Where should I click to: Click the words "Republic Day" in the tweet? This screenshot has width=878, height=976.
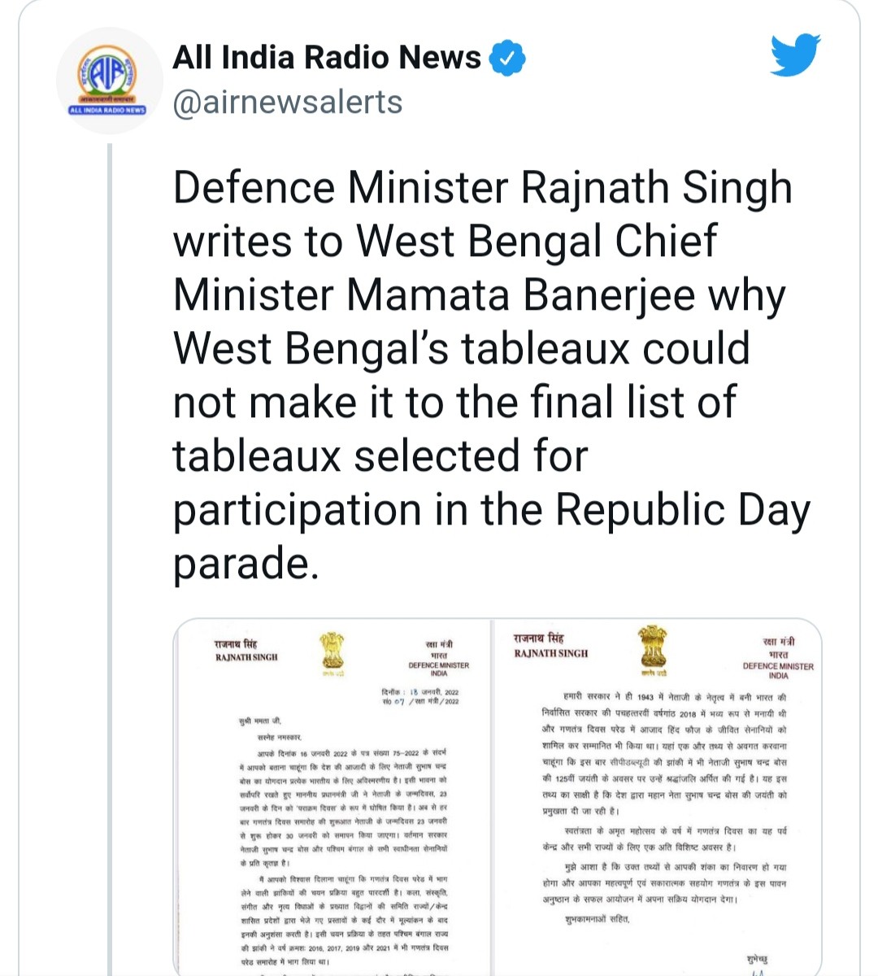tap(683, 510)
